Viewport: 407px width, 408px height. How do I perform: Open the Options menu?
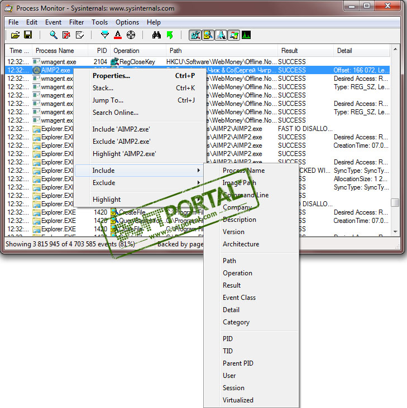click(127, 22)
